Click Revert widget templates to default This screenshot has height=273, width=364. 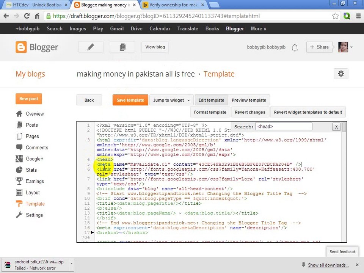[x=308, y=112]
